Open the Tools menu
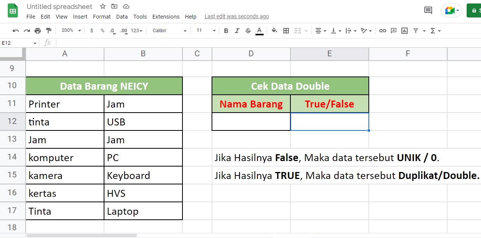Viewport: 481px width, 238px height. [140, 17]
